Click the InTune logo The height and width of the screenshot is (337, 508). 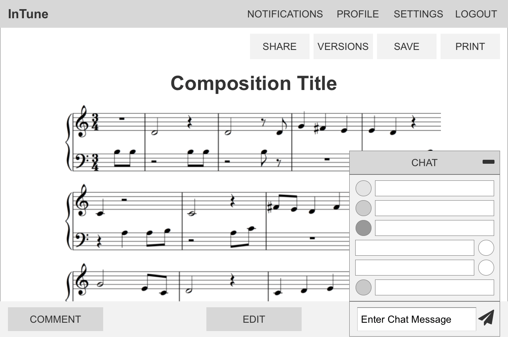point(28,14)
